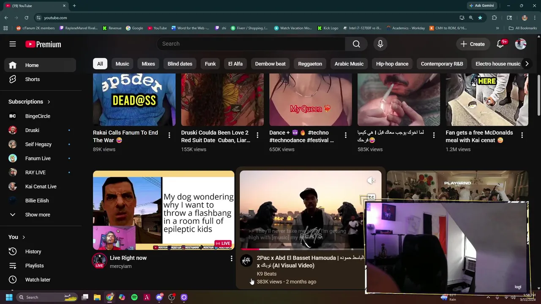Open the DEAD@SS video thumbnail
The height and width of the screenshot is (304, 541).
click(134, 100)
